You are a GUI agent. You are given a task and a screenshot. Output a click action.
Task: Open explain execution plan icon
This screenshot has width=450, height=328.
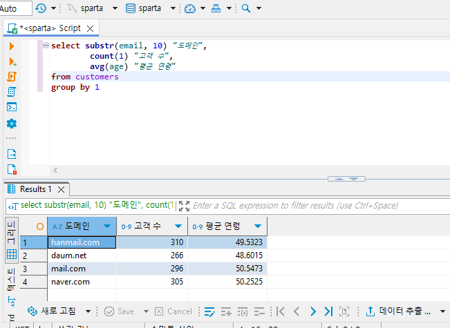pos(12,92)
